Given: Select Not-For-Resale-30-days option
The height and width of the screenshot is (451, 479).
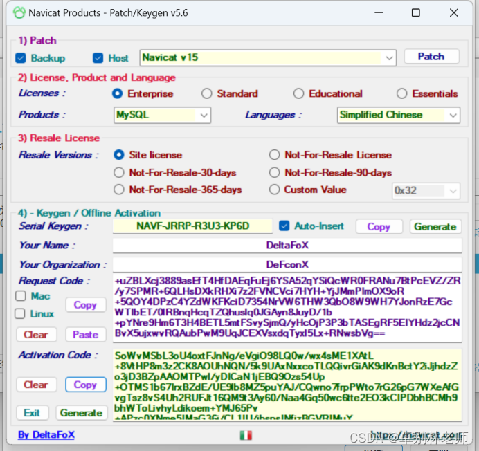Looking at the screenshot, I should coord(119,172).
